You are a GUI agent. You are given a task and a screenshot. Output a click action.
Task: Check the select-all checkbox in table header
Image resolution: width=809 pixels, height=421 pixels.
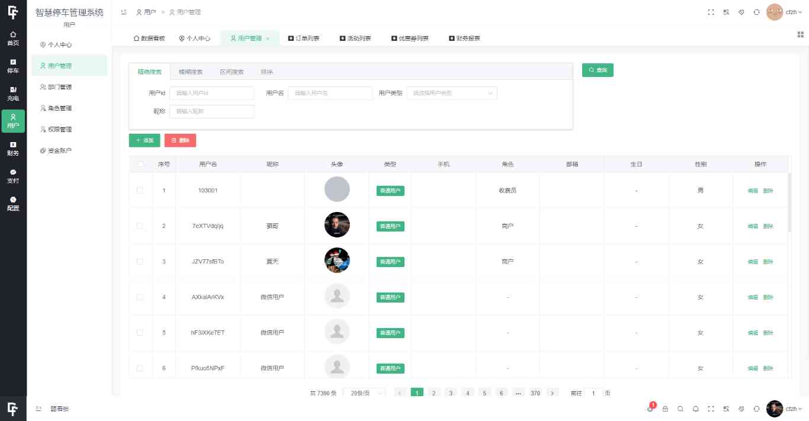140,164
